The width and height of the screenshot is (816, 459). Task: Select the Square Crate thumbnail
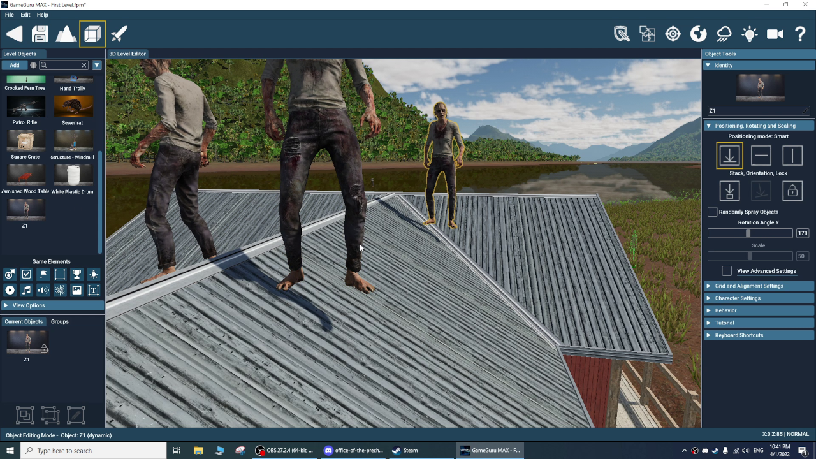click(26, 141)
